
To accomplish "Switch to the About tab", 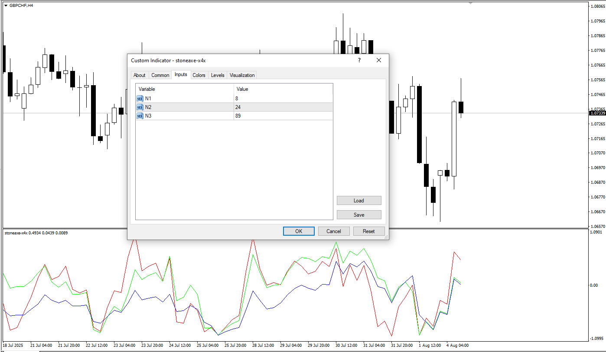I will (x=139, y=75).
